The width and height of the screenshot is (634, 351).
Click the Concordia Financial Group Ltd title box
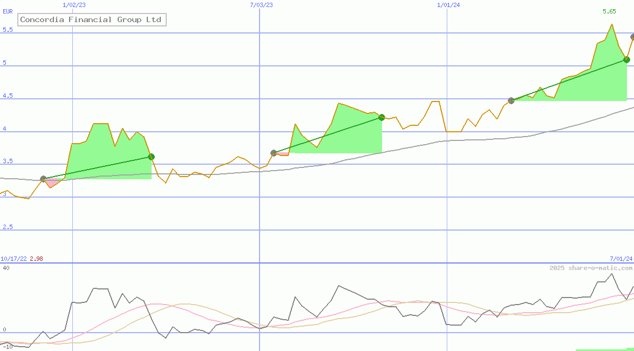pyautogui.click(x=91, y=20)
